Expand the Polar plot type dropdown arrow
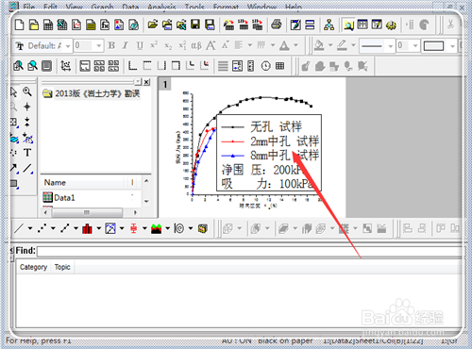The width and height of the screenshot is (472, 349). (x=191, y=228)
